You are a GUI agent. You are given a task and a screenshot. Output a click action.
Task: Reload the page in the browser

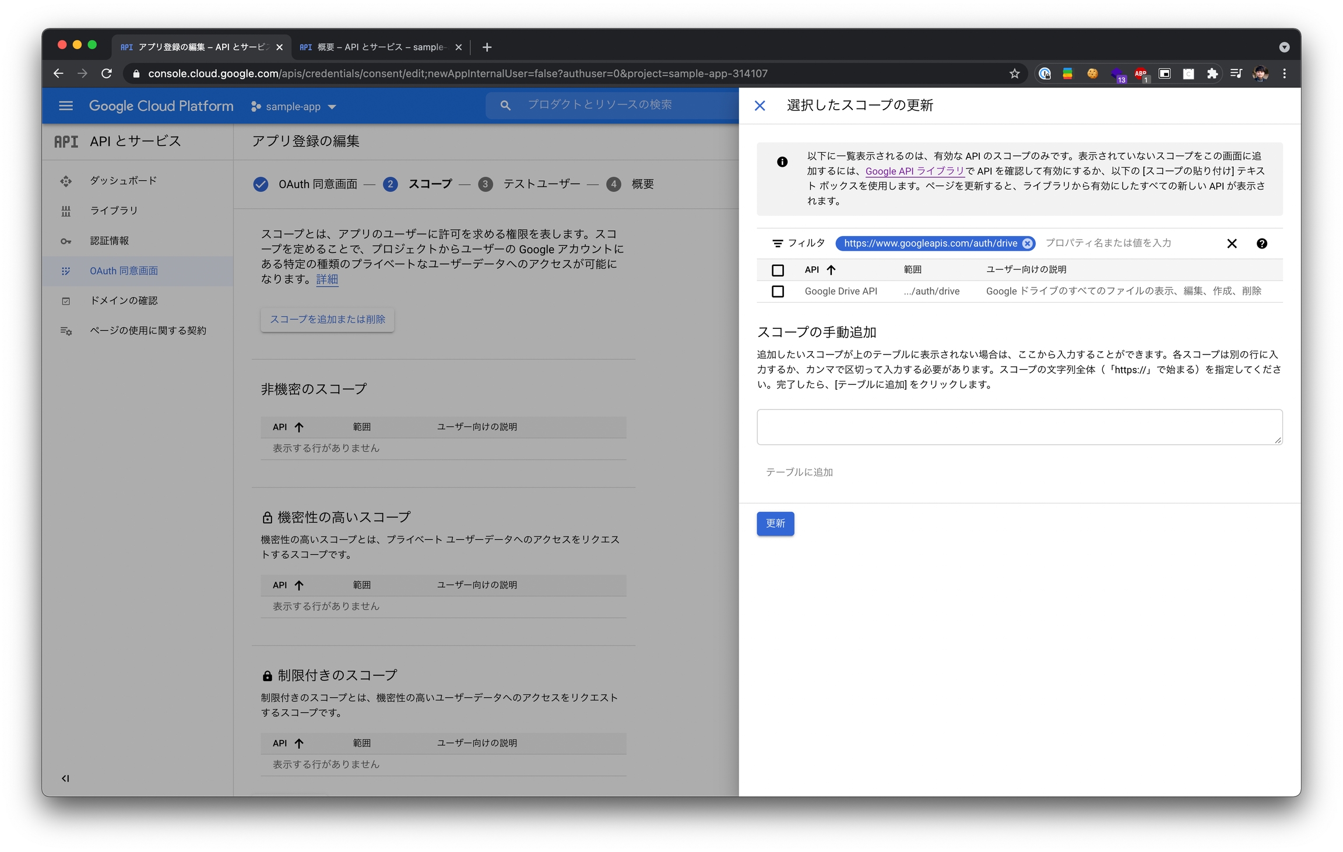tap(107, 73)
